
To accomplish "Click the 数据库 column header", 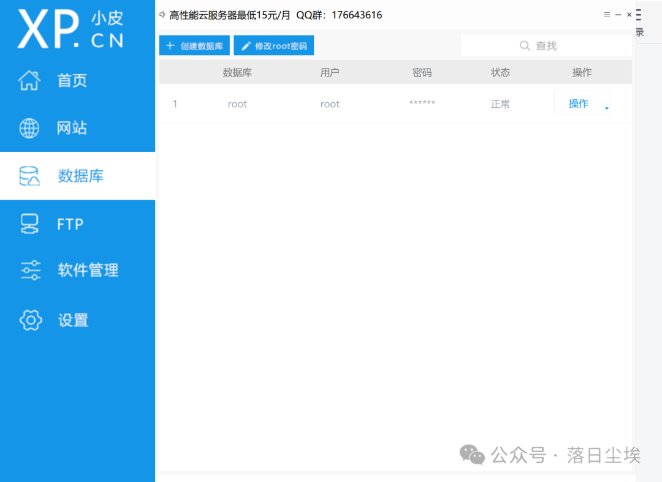I will tap(237, 72).
